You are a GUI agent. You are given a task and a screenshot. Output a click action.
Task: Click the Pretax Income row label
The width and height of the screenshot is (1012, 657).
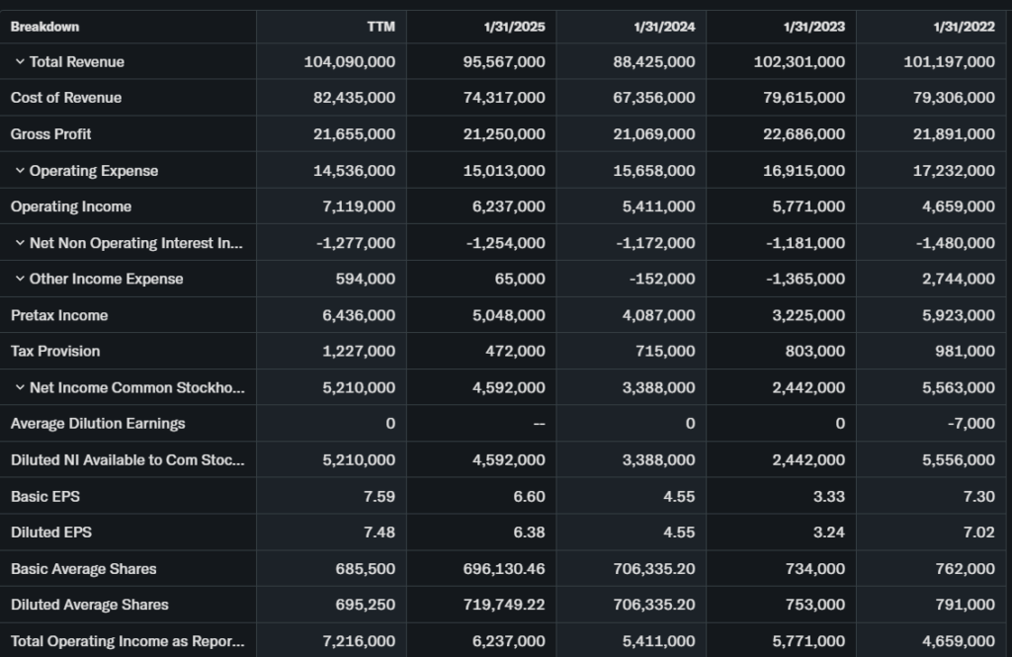(59, 315)
